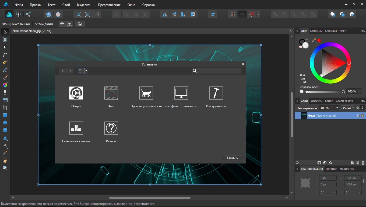Viewport: 366px width, 207px height.
Task: Click the red recent color swatch
Action: click(319, 40)
